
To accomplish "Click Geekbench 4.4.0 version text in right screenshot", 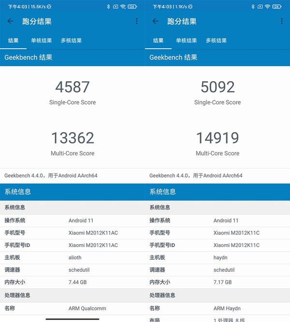I will tap(196, 176).
